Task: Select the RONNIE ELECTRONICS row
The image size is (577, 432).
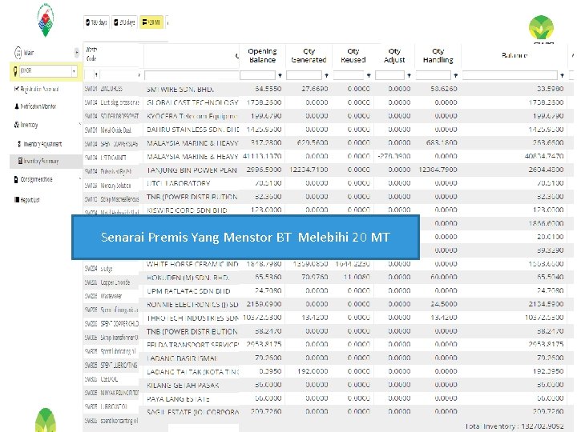Action: [329, 304]
